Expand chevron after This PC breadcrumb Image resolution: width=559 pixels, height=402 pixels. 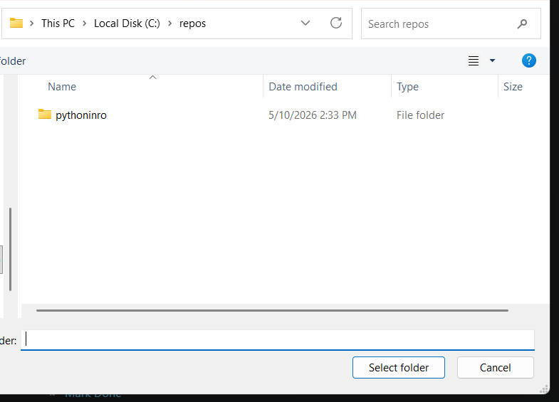(x=85, y=23)
